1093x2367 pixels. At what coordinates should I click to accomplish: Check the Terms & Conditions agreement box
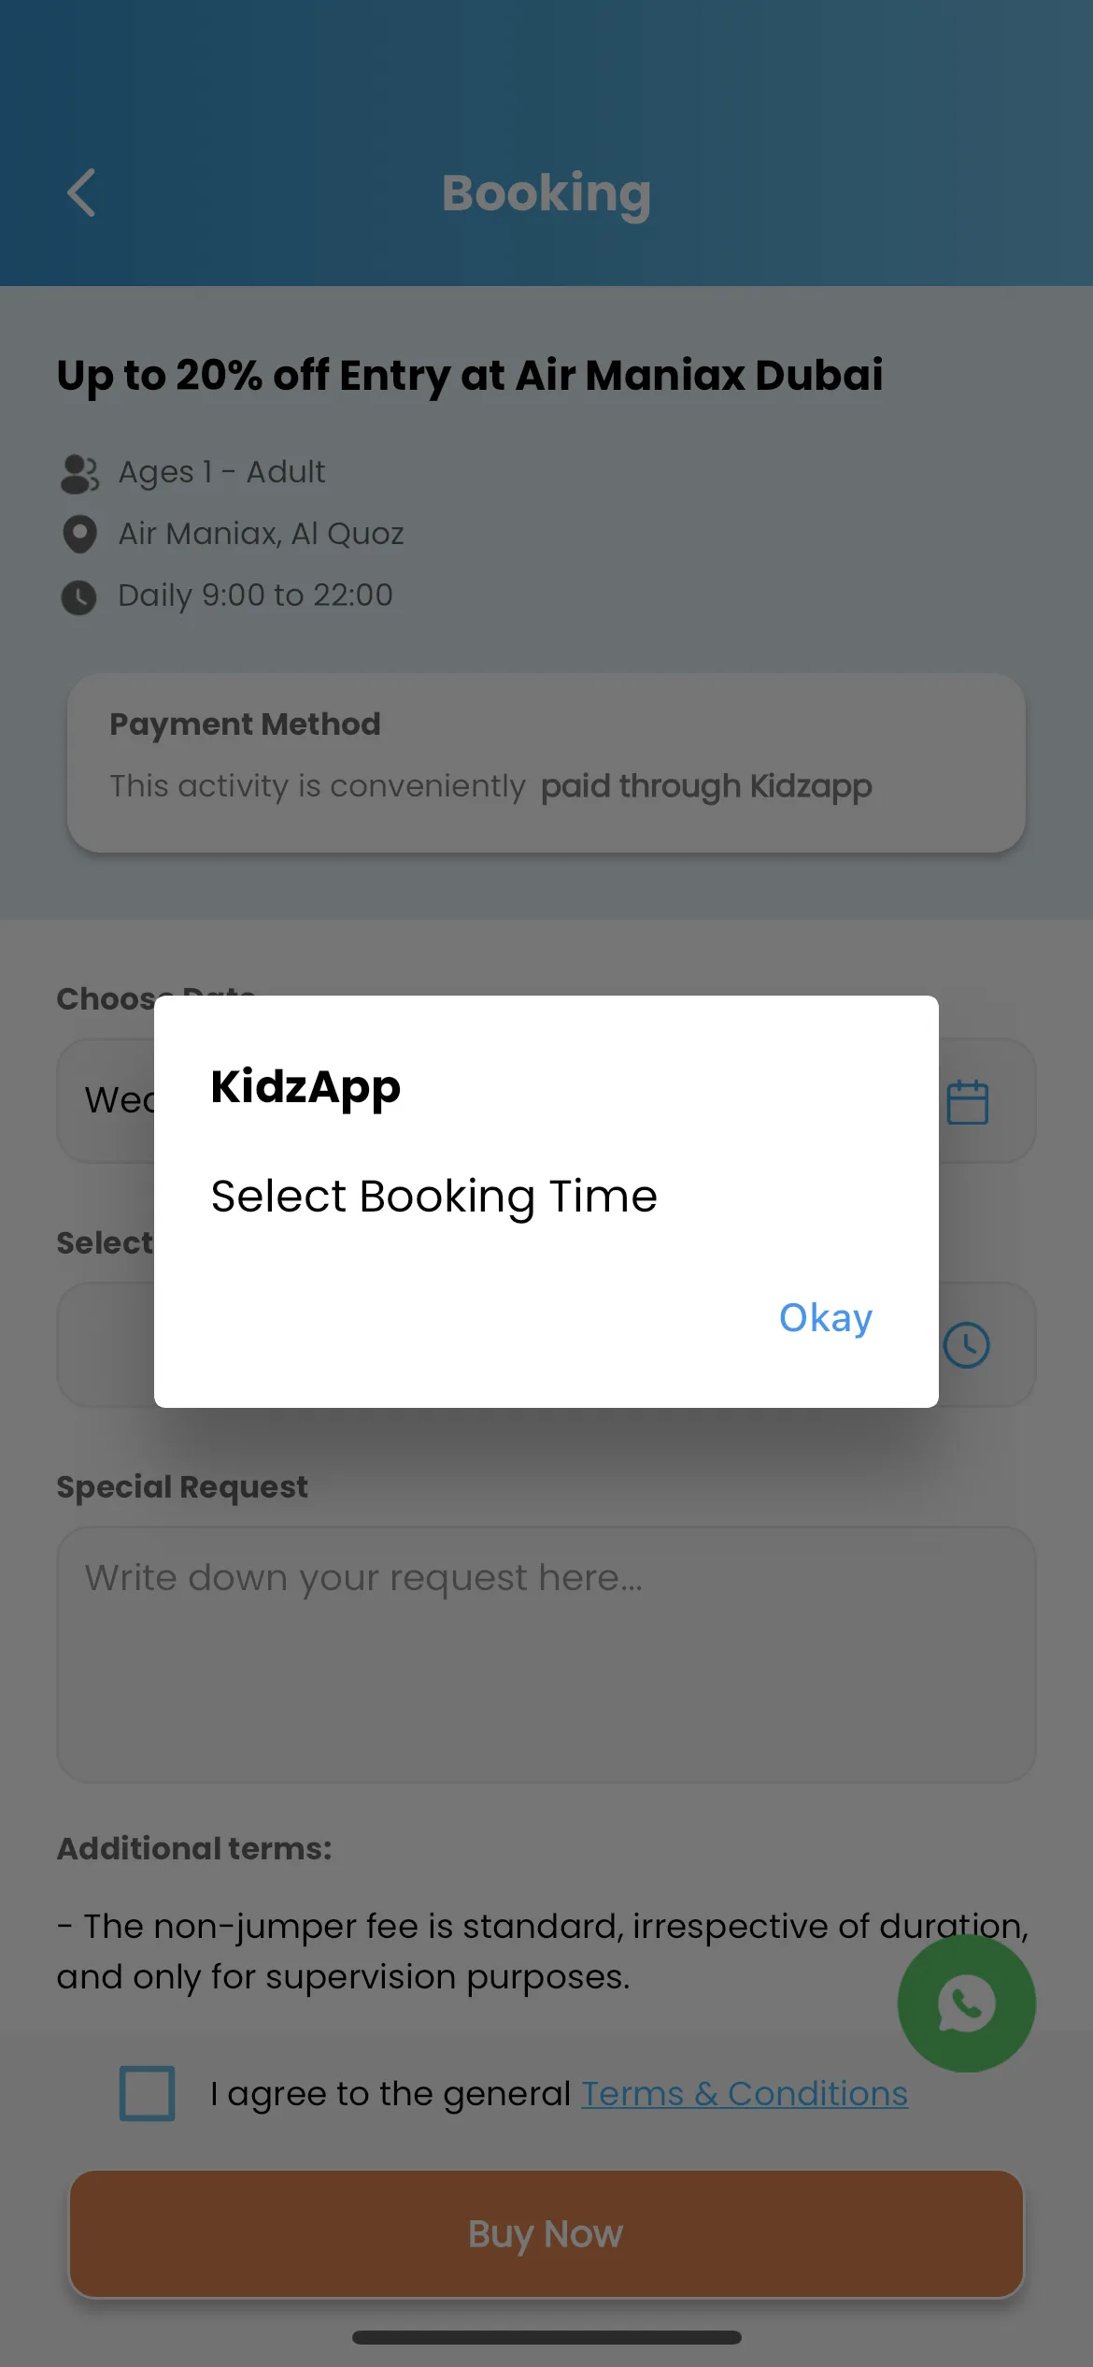pyautogui.click(x=147, y=2093)
